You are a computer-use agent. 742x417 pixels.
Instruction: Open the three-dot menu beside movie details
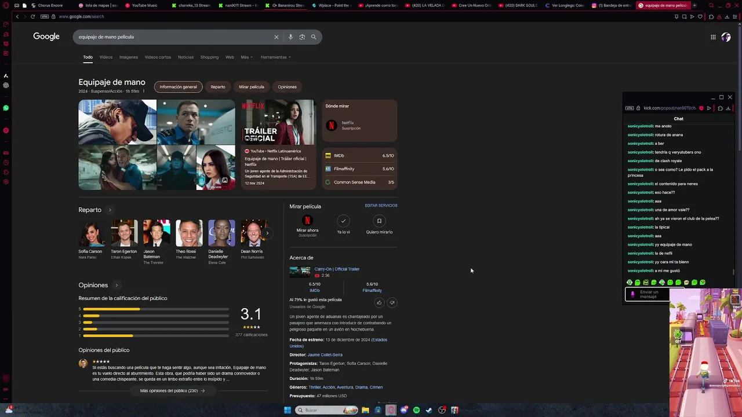[143, 92]
